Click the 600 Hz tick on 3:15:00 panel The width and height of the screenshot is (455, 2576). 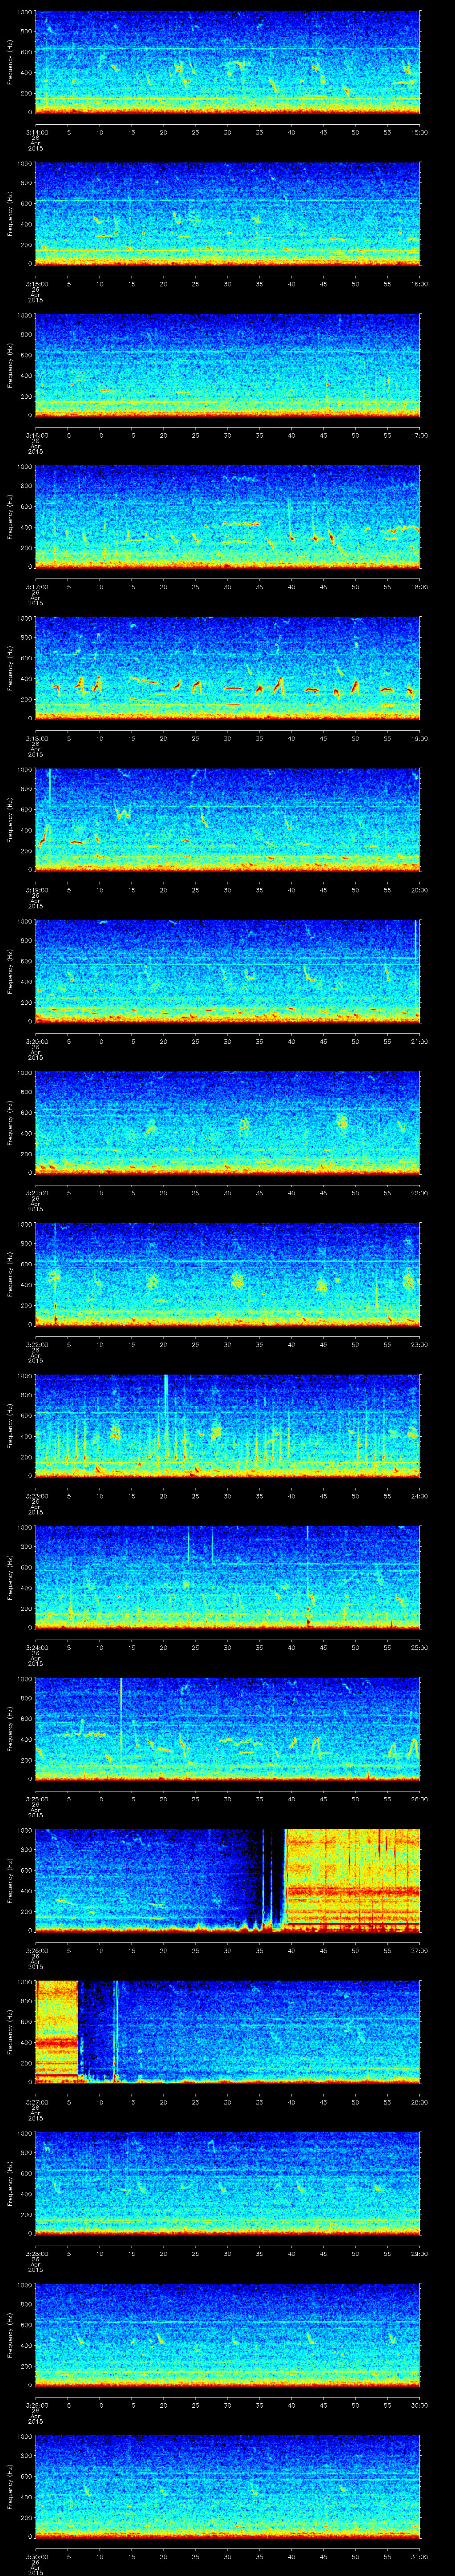click(x=26, y=203)
